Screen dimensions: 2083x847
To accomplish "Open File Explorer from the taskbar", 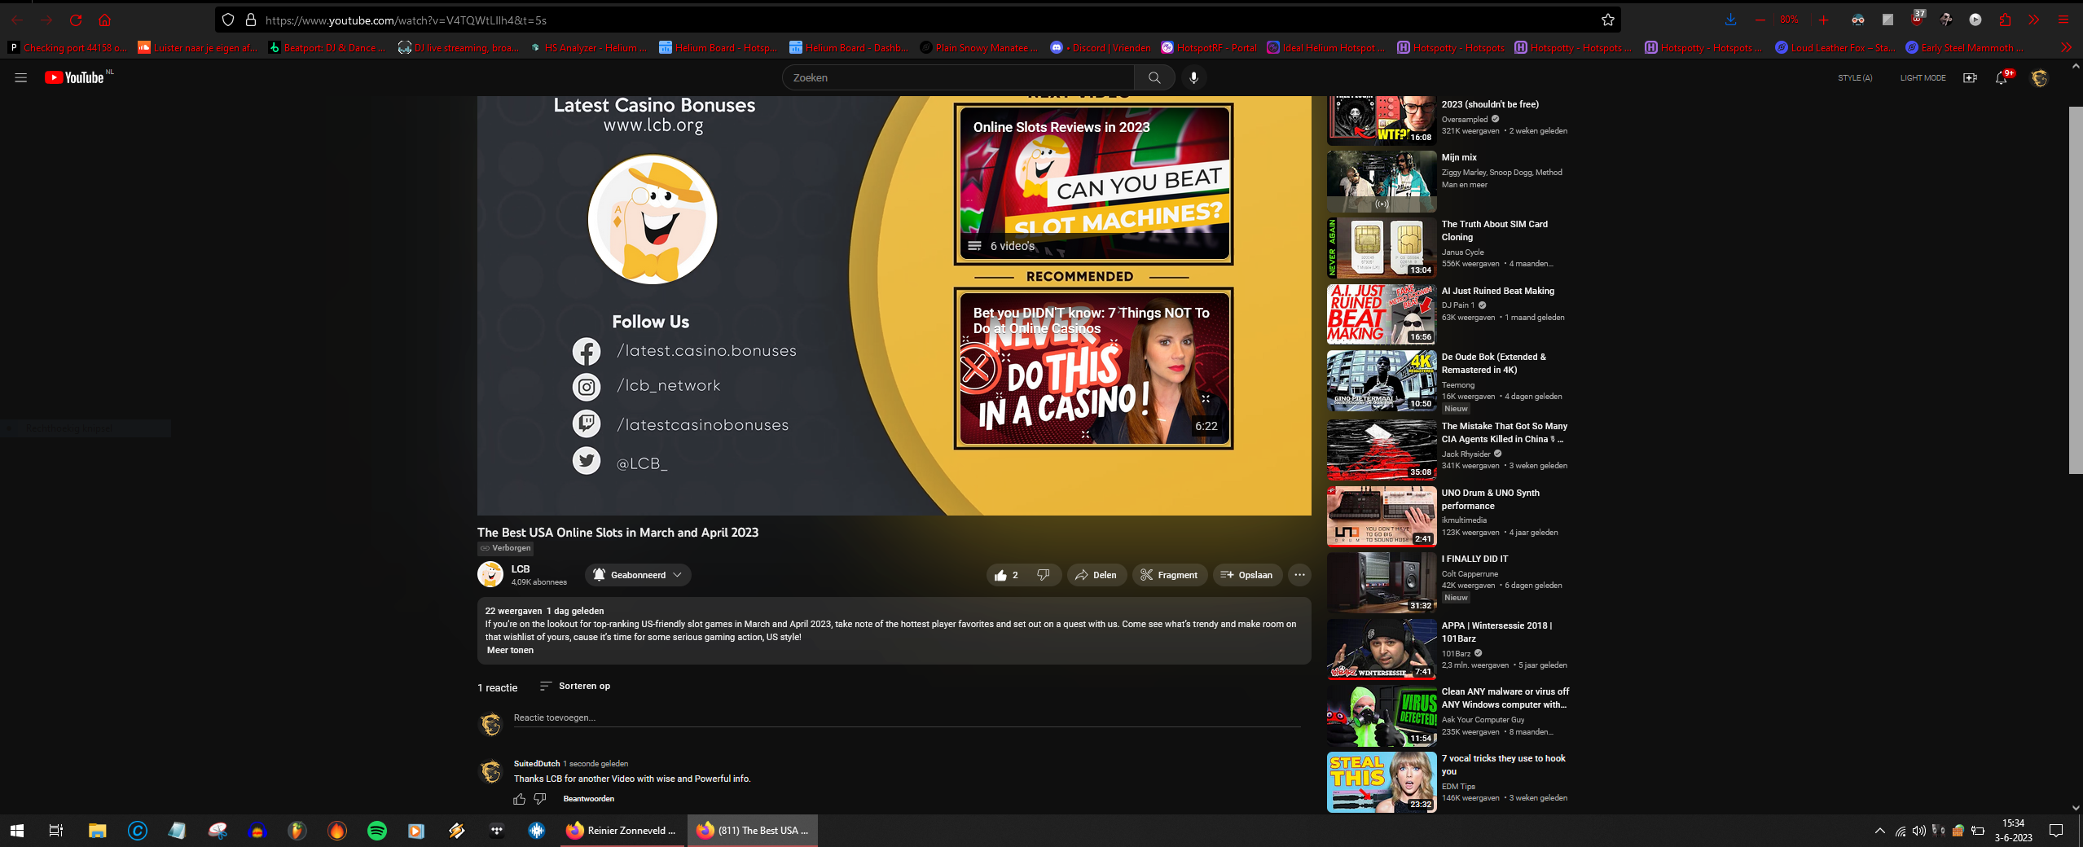I will [x=98, y=831].
